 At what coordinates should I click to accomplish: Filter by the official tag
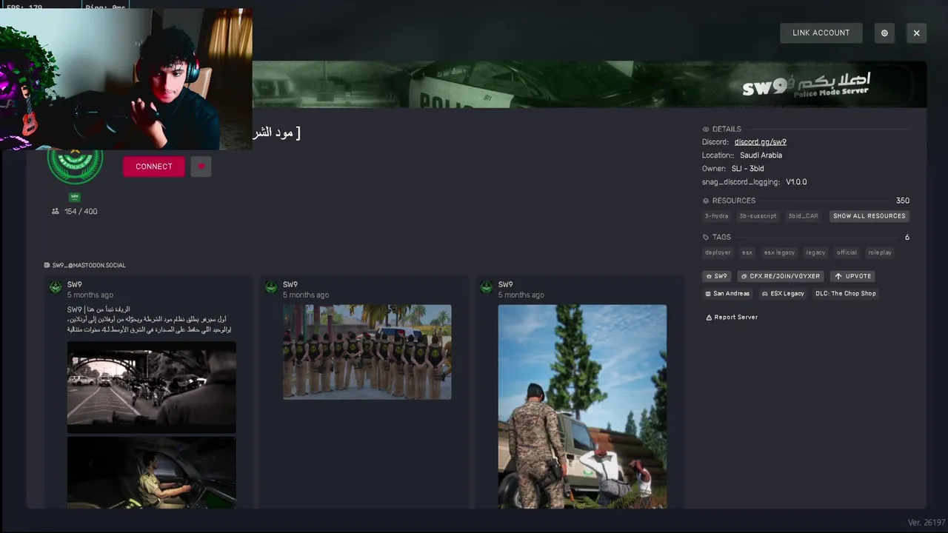tap(847, 252)
